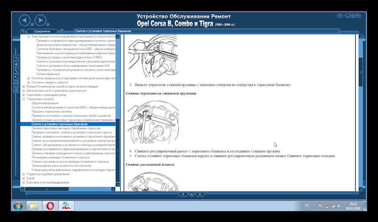
Task: Click the remove bookmark star-minus icon
Action: coord(16,77)
